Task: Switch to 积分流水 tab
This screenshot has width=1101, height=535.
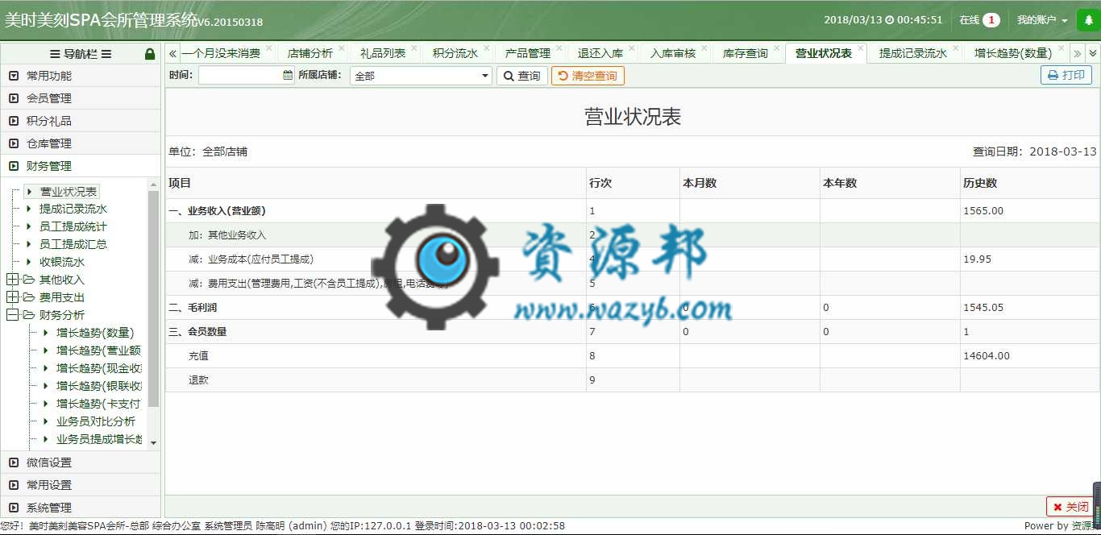Action: 455,53
